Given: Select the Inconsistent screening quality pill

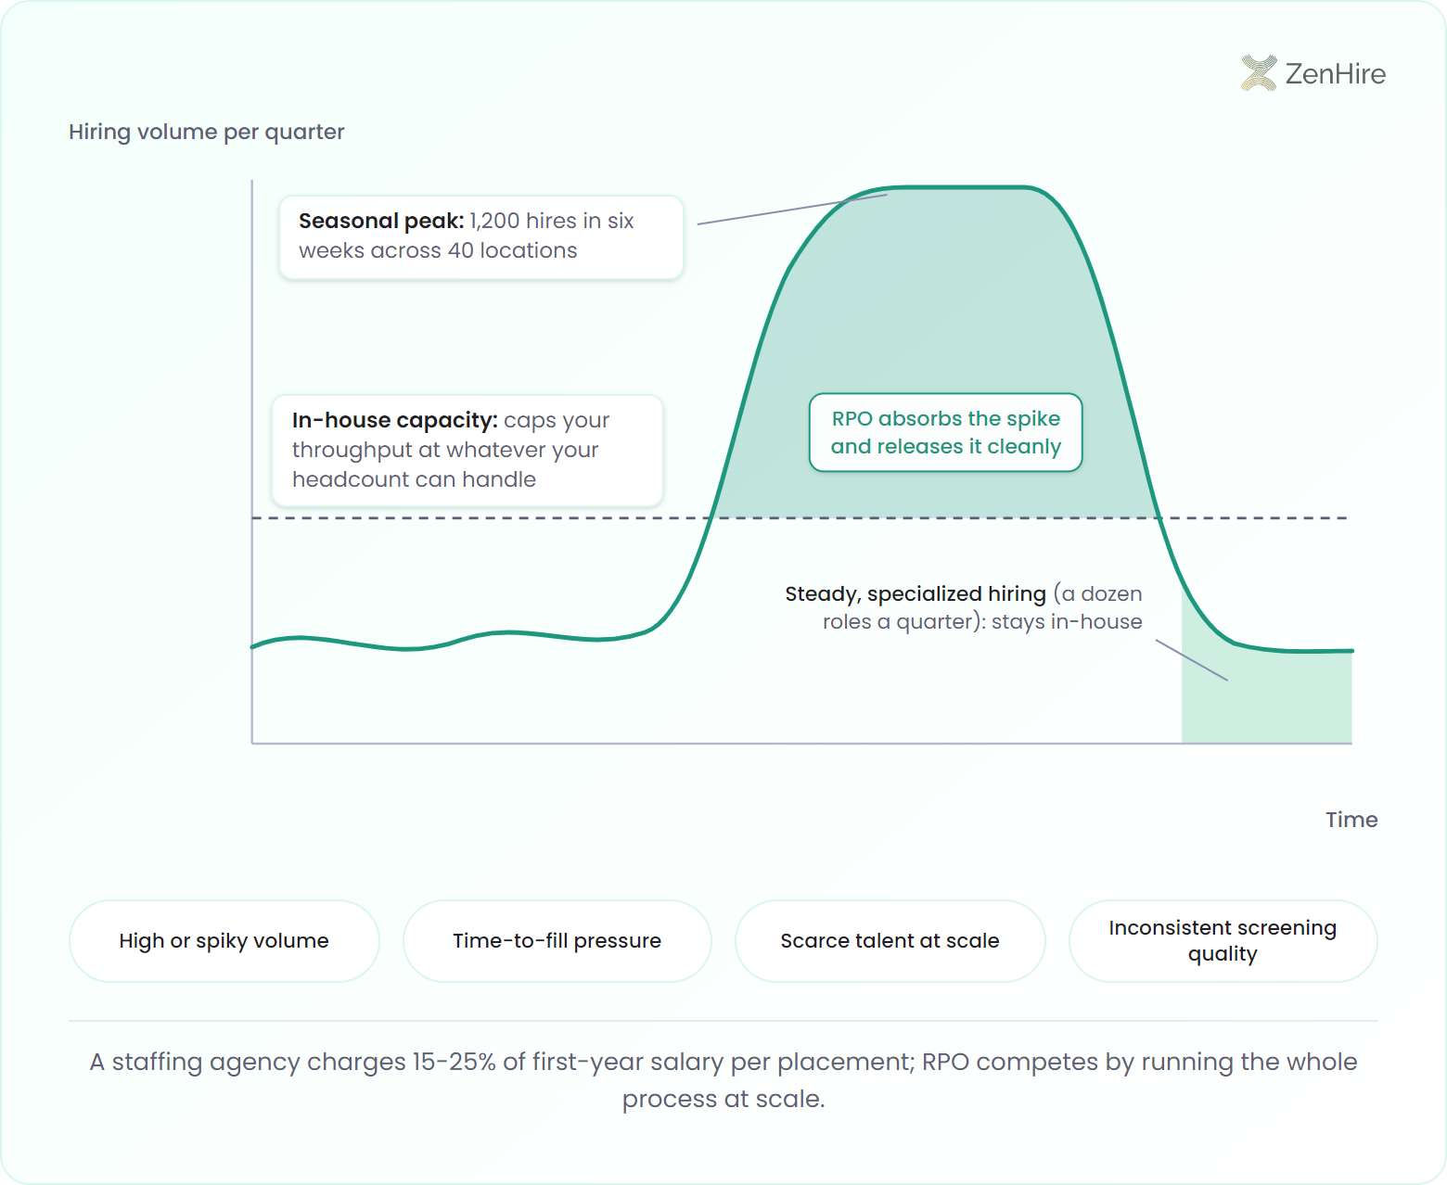Looking at the screenshot, I should (1223, 941).
